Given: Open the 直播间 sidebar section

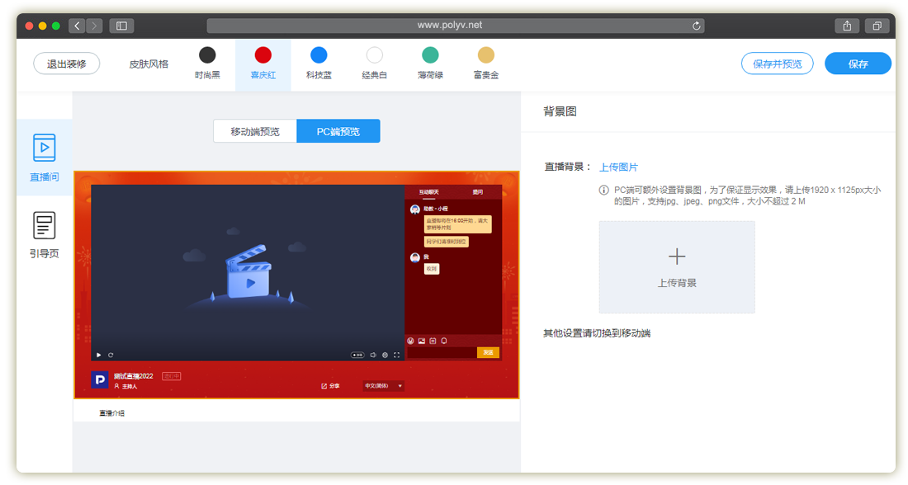Looking at the screenshot, I should (44, 157).
